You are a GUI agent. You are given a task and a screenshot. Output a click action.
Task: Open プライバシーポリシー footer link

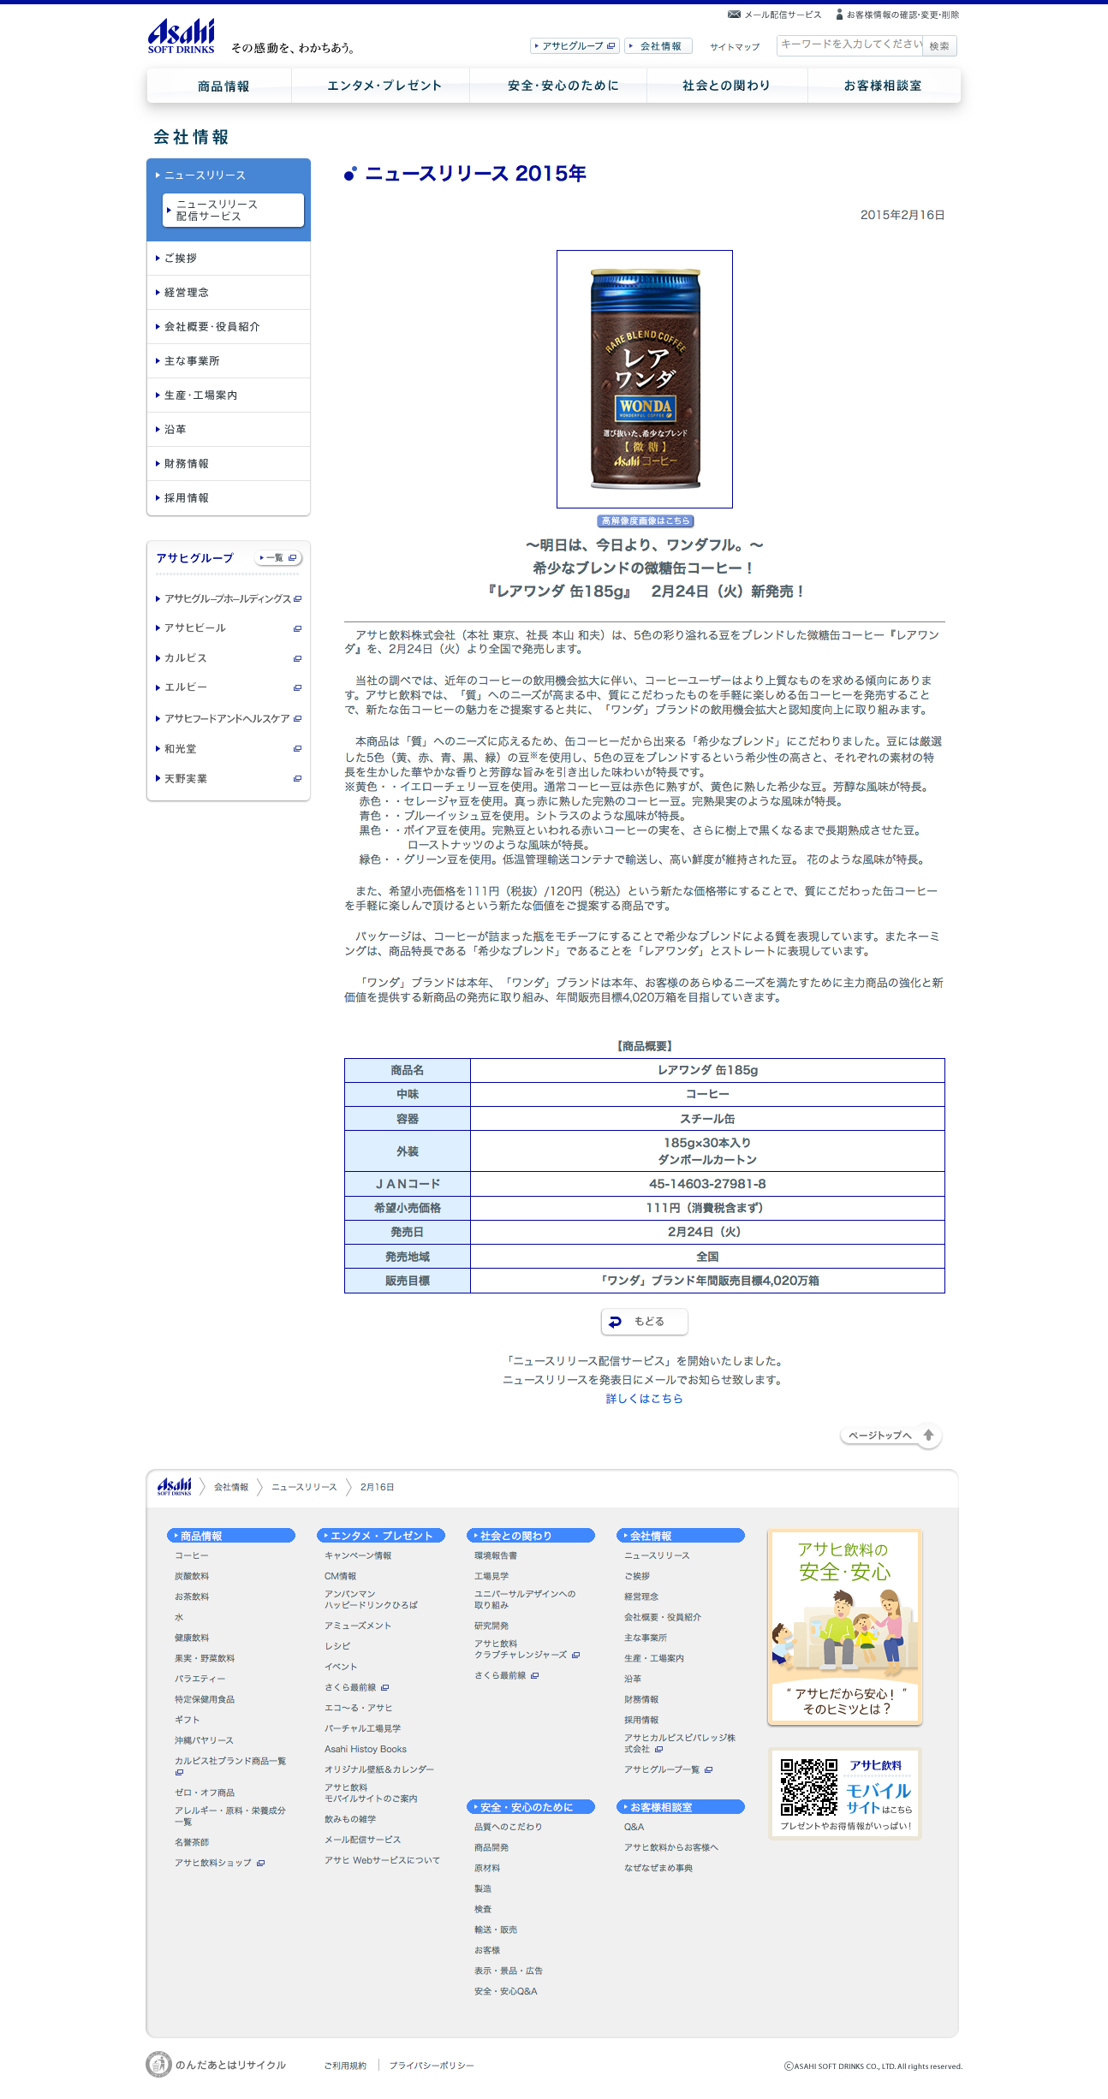[x=432, y=2066]
